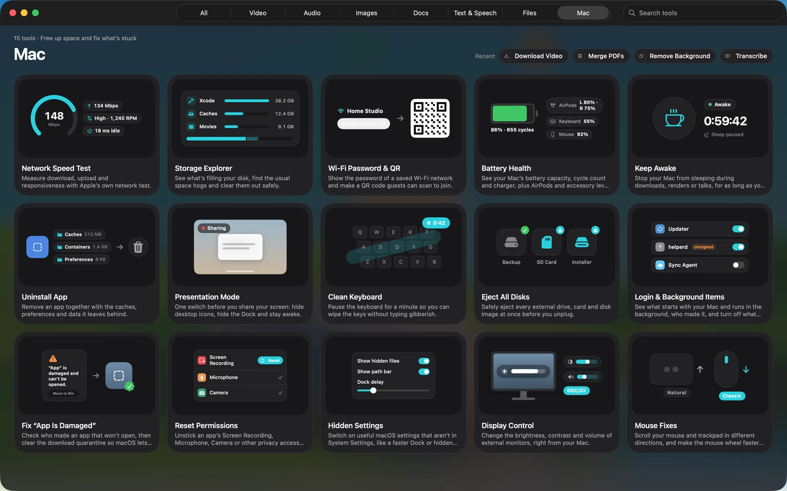
Task: Click the Classic label in Mouse Fixes
Action: [x=732, y=396]
